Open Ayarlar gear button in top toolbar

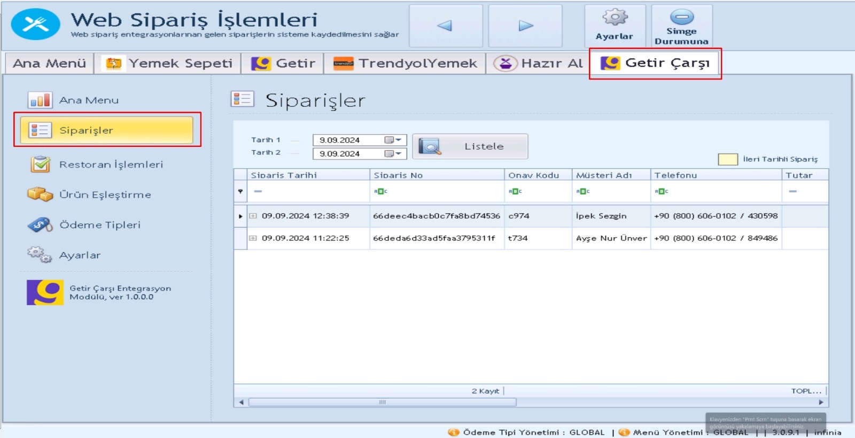point(615,26)
